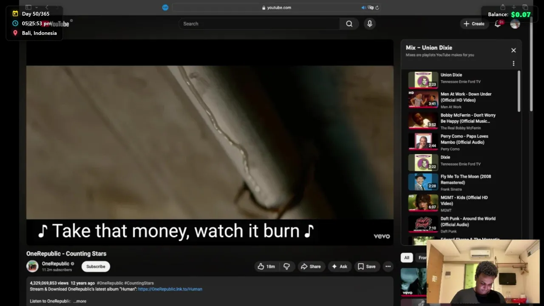The width and height of the screenshot is (544, 306).
Task: Click the #OneRepublic hashtag
Action: tap(110, 283)
